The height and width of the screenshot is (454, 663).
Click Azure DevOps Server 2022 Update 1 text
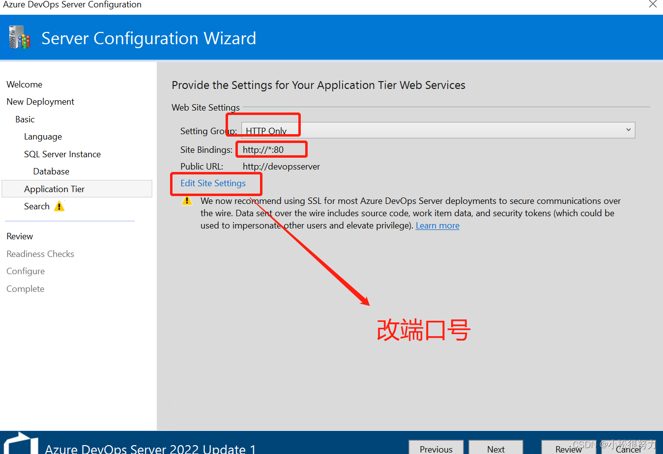pos(150,448)
